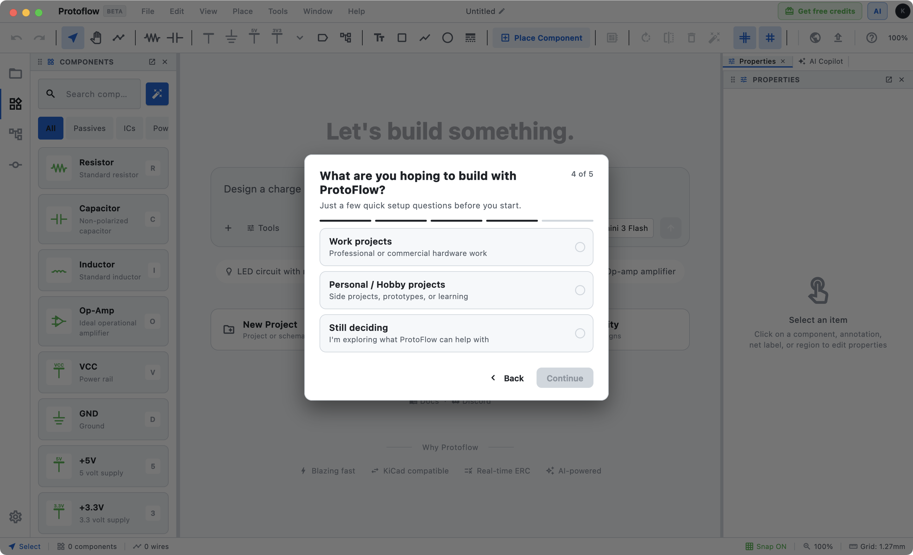Place the 5V supply symbol from toolbar
913x555 pixels.
click(x=254, y=37)
